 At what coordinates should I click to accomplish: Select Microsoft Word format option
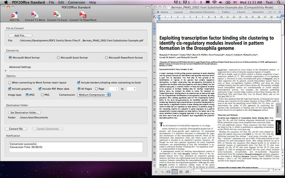[10, 58]
